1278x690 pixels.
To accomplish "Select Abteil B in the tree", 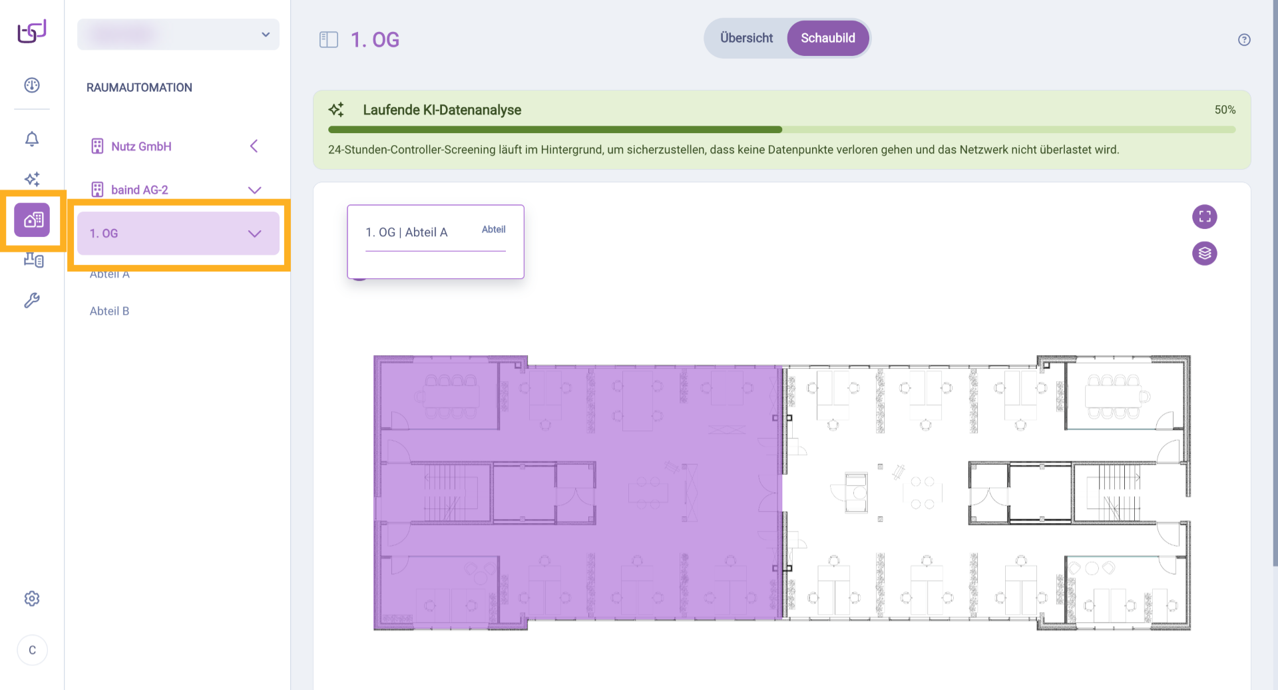I will [x=110, y=311].
